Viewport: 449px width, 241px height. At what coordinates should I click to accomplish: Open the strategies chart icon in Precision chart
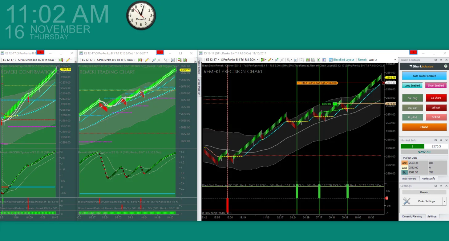coord(313,60)
